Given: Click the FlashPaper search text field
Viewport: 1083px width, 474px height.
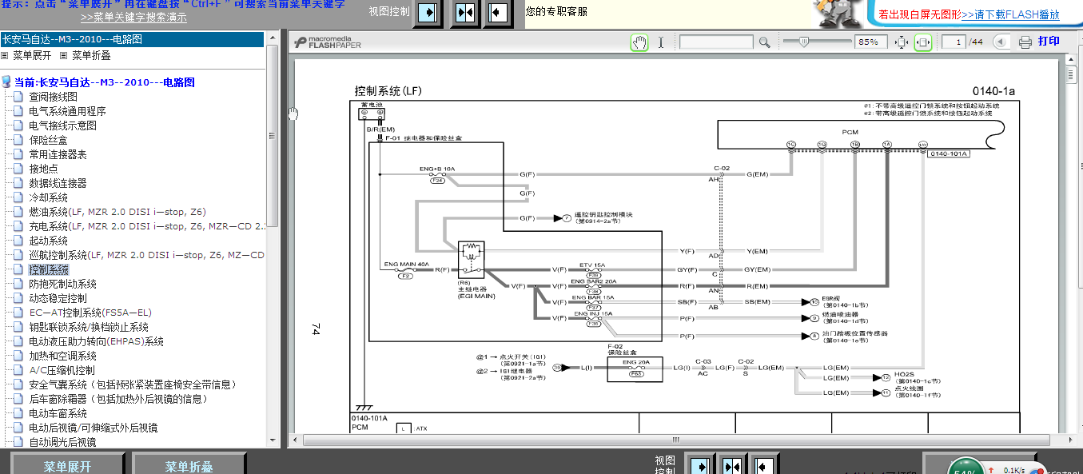Looking at the screenshot, I should (x=716, y=42).
